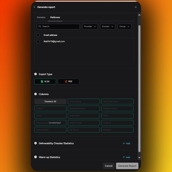The height and width of the screenshot is (172, 172).
Task: Click the Search mailbox input field
Action: tap(58, 26)
